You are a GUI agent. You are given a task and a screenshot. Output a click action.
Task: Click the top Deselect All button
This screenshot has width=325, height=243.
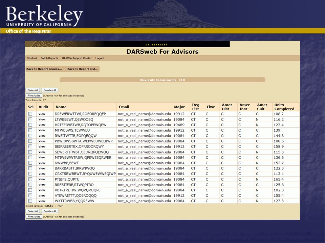[x=50, y=90]
